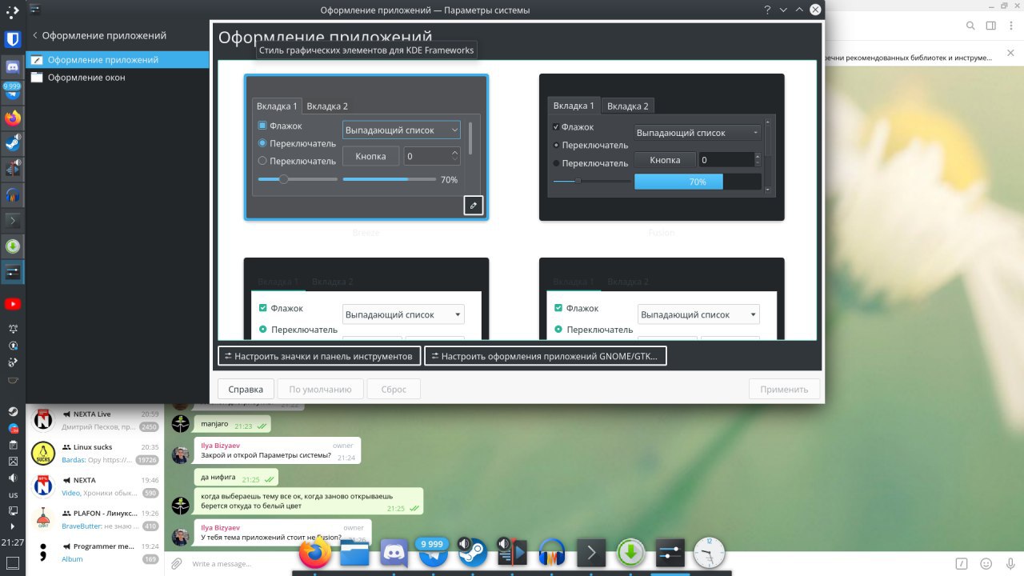Click Кнопка button in Fusion preview
Image resolution: width=1024 pixels, height=576 pixels.
pyautogui.click(x=665, y=160)
